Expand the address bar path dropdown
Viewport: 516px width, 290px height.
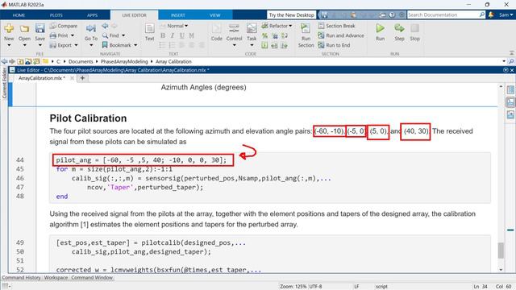tap(504, 61)
